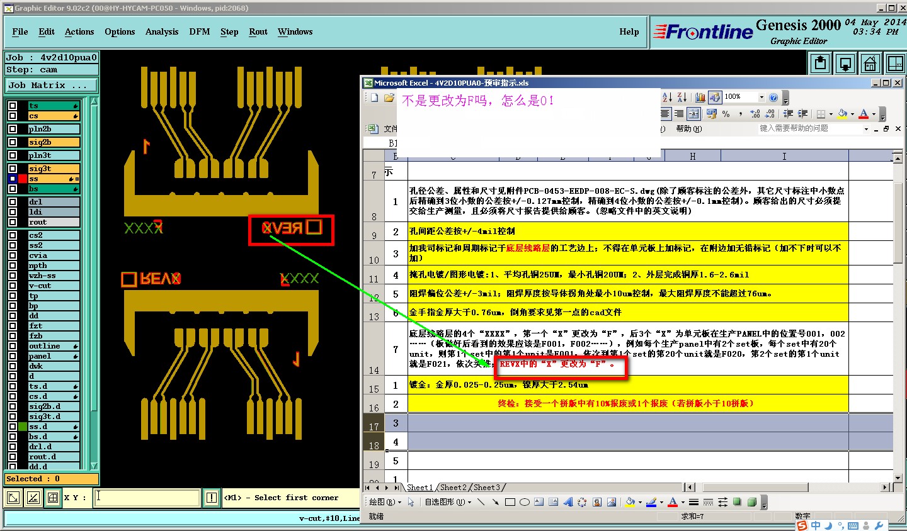Open Excel 帮助(H) menu
907x531 pixels.
(x=688, y=128)
